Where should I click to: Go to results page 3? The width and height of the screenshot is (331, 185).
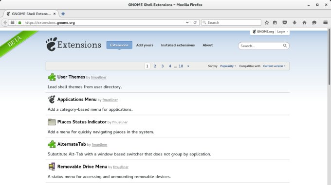click(x=163, y=66)
